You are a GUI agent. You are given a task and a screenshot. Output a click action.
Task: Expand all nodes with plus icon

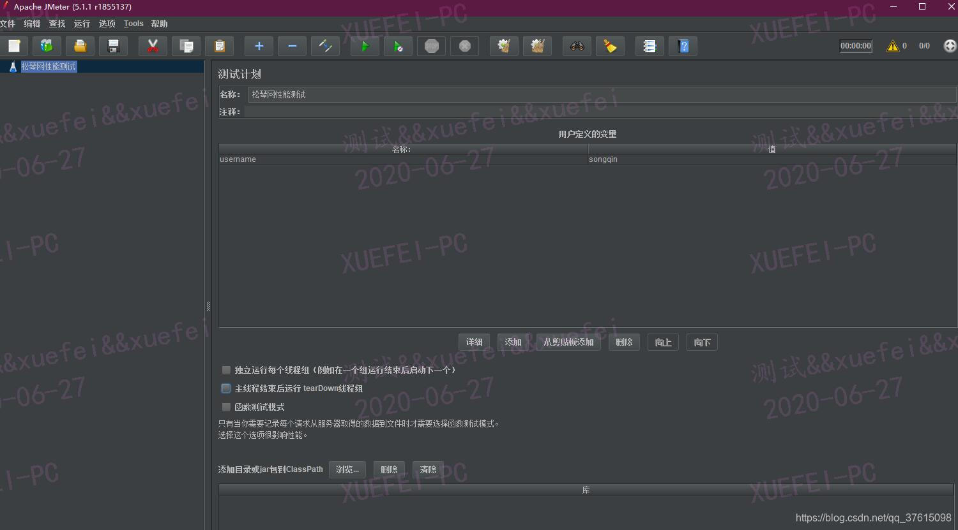(259, 46)
